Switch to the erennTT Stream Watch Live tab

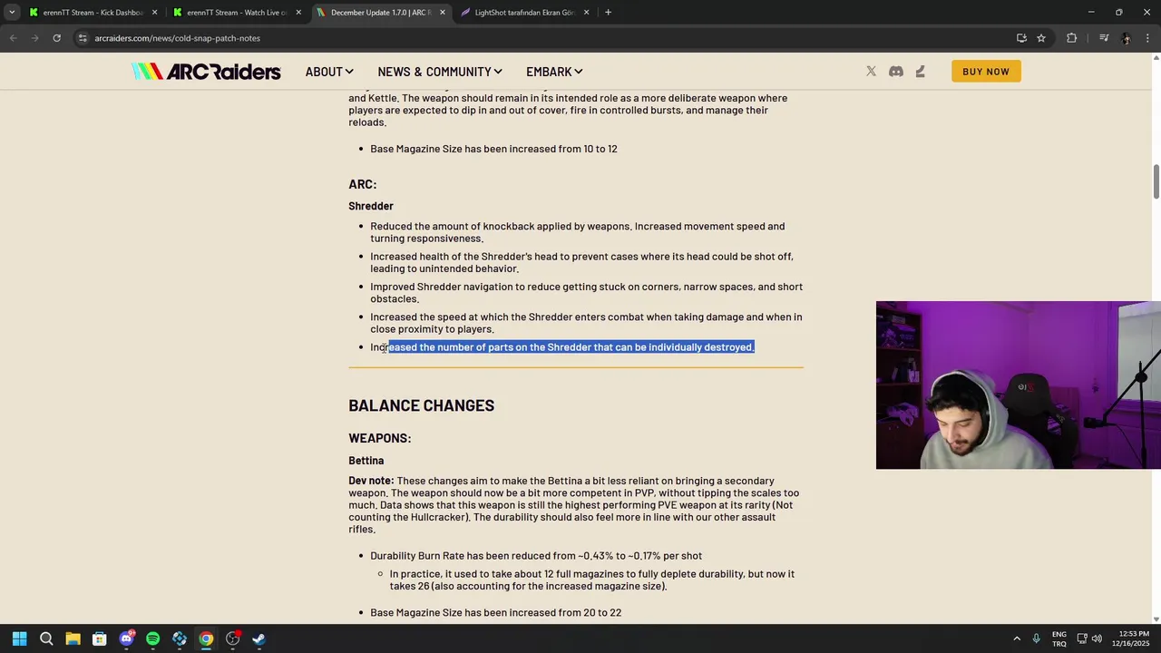pyautogui.click(x=238, y=13)
